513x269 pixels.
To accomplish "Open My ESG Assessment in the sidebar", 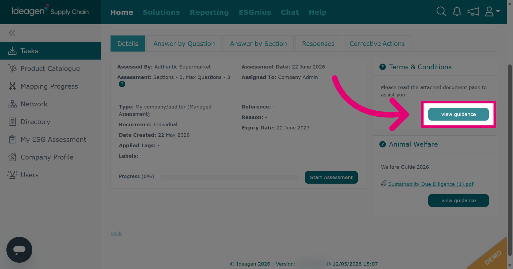I will point(50,139).
